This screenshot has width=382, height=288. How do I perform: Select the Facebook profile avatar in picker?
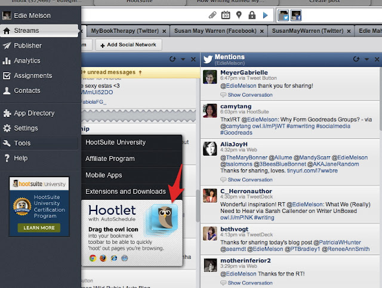[x=296, y=16]
